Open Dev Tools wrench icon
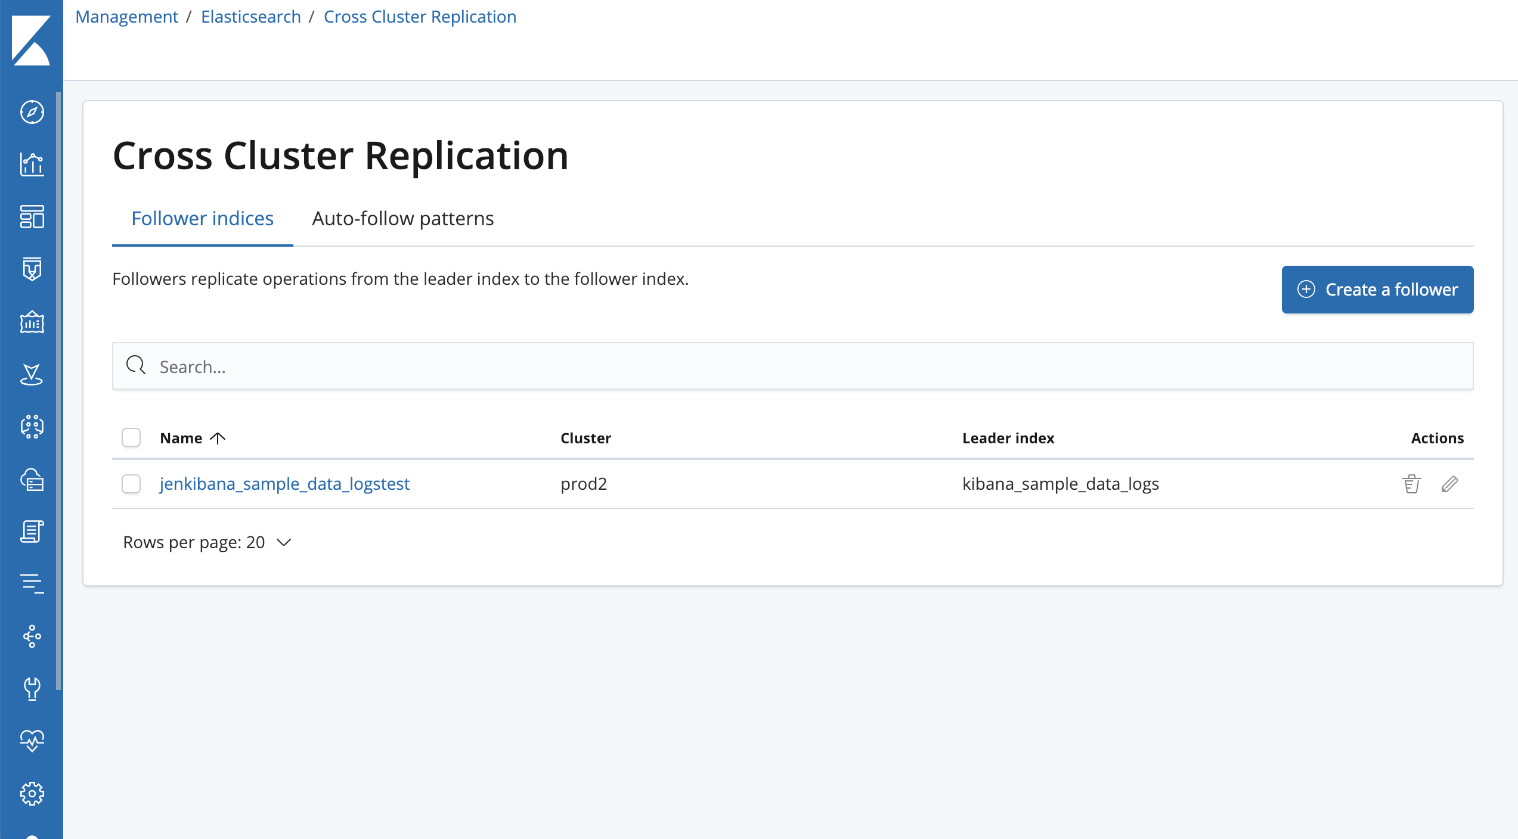1518x839 pixels. 32,688
